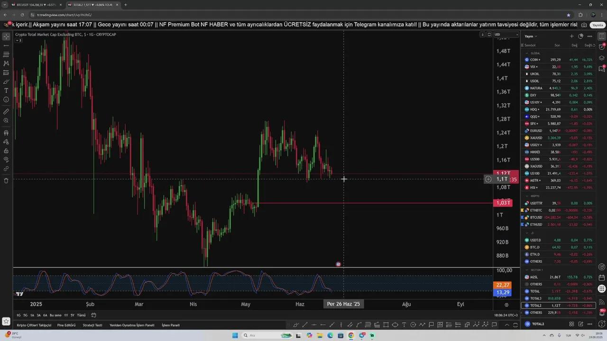The height and width of the screenshot is (341, 607).
Task: Open the chart patterns tool
Action: (6, 63)
